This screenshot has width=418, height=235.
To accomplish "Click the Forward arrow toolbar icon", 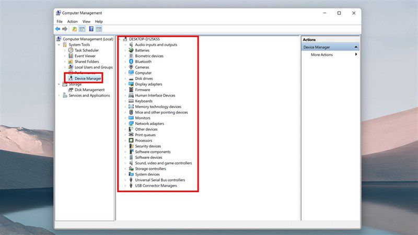I will 65,29.
